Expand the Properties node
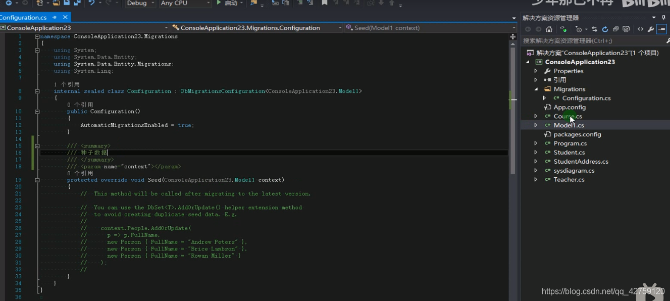This screenshot has height=301, width=670. 536,71
